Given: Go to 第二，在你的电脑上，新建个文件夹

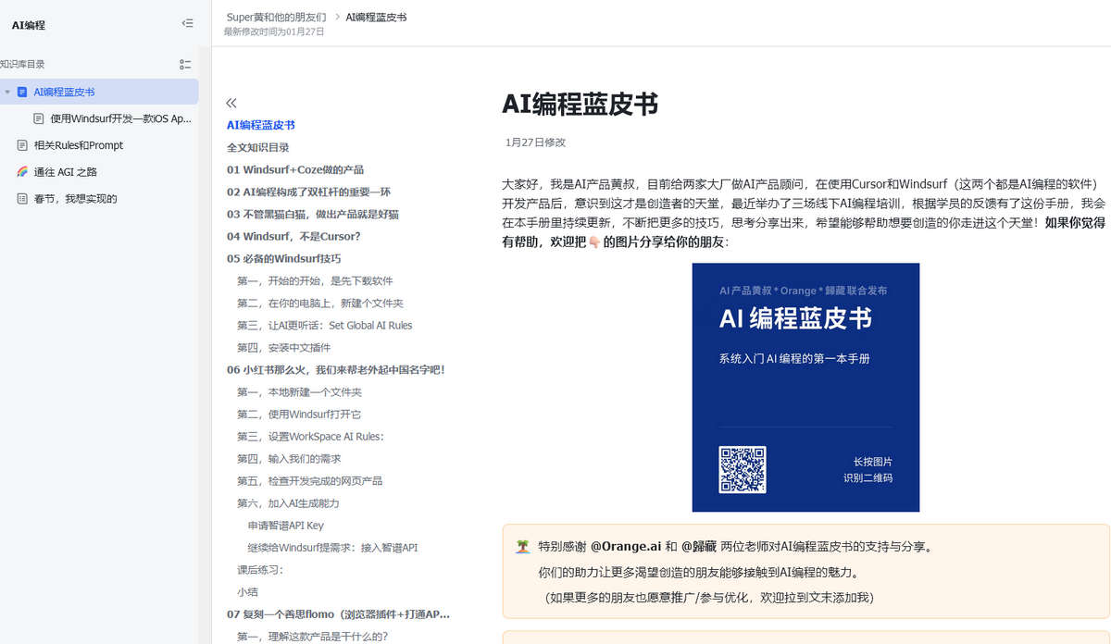Looking at the screenshot, I should [x=320, y=303].
